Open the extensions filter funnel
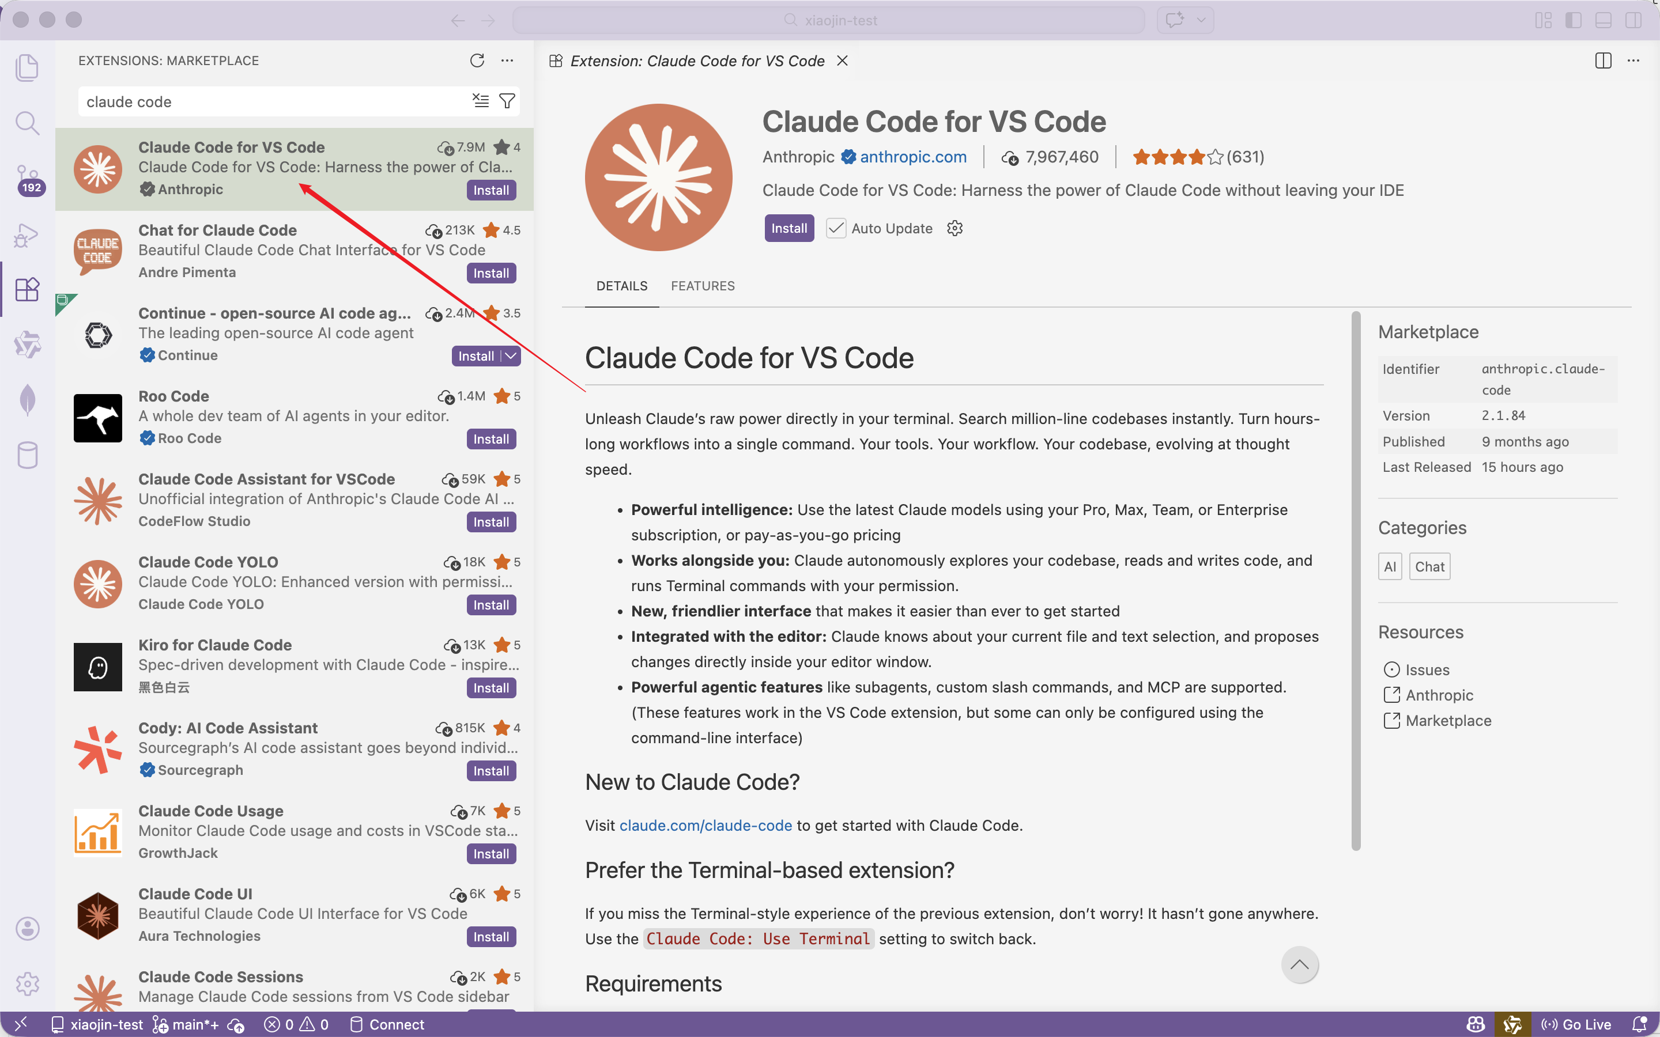This screenshot has height=1037, width=1660. tap(507, 101)
